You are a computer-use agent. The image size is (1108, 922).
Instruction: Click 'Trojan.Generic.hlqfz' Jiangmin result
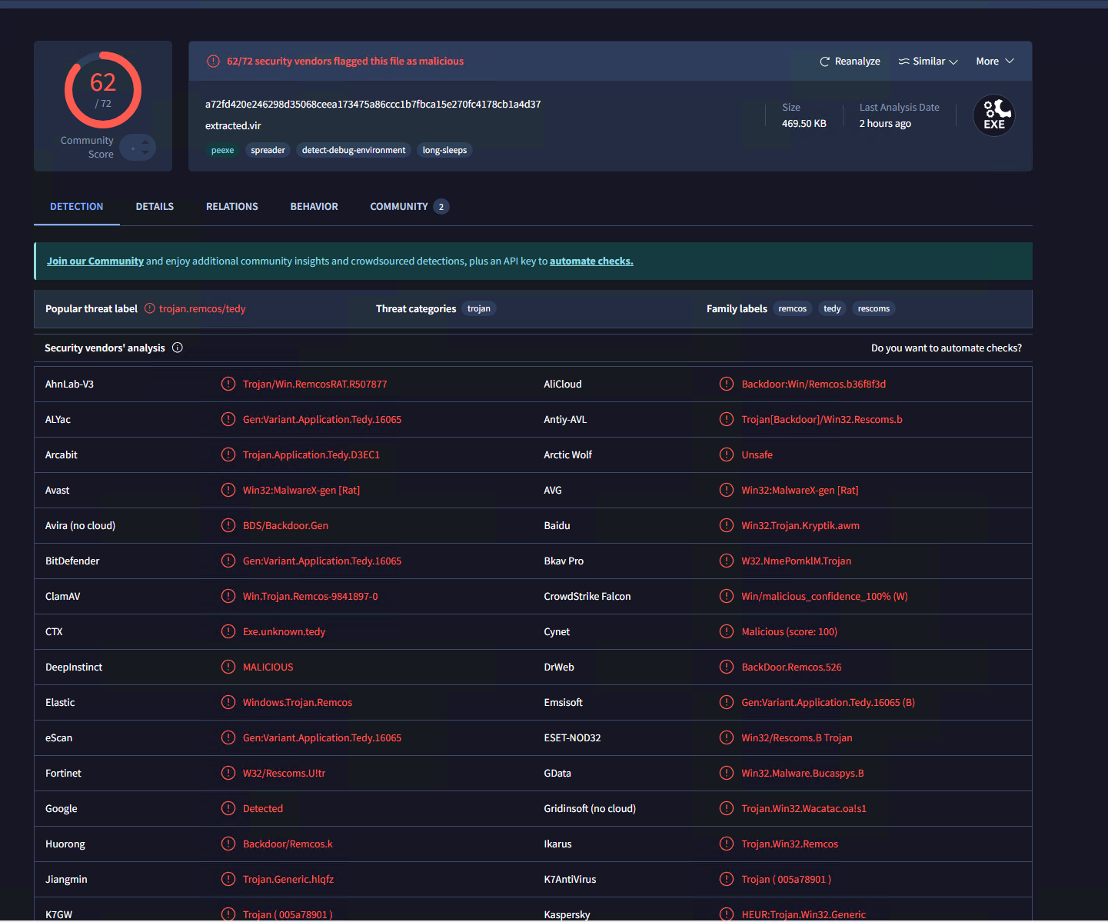point(288,880)
